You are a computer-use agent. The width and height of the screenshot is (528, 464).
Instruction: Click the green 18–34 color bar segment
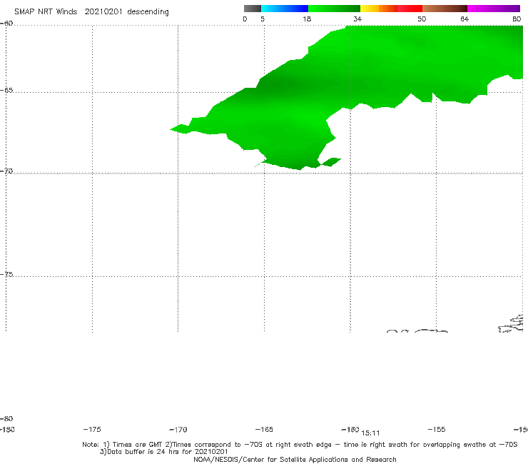click(334, 9)
